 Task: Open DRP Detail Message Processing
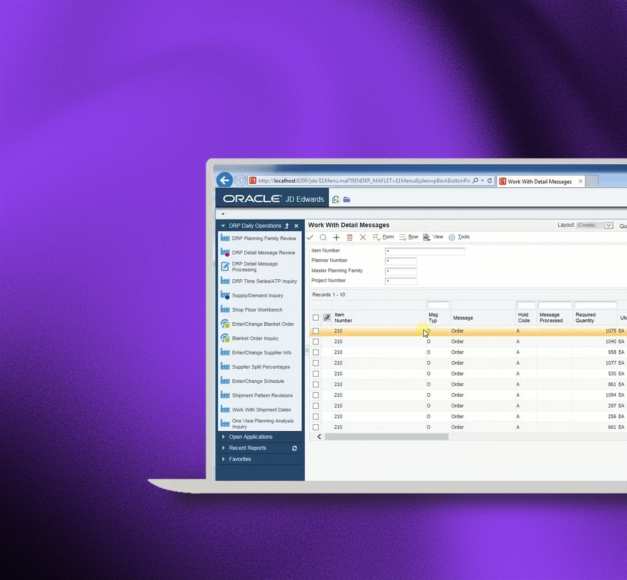point(255,267)
